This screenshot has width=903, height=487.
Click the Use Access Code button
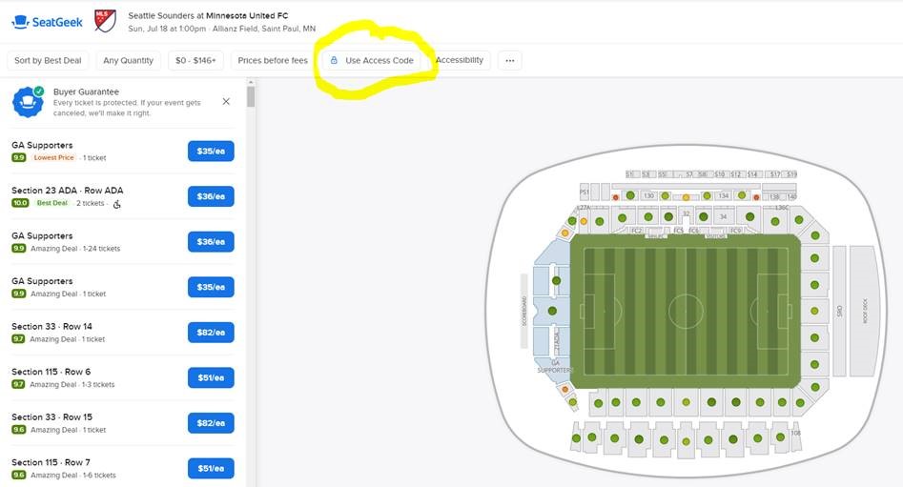[x=372, y=60]
